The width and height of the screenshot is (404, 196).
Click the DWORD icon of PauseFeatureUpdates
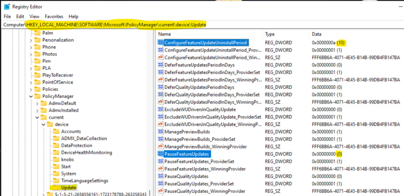(x=161, y=154)
